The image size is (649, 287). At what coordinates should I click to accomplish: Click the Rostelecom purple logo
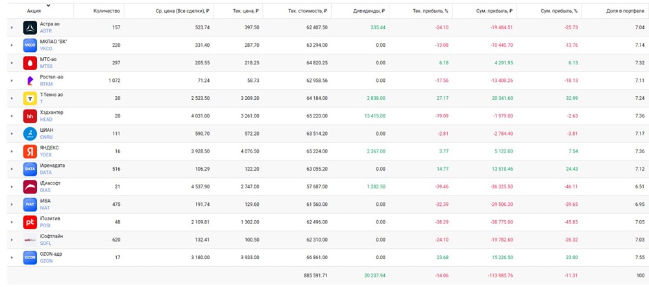point(31,81)
